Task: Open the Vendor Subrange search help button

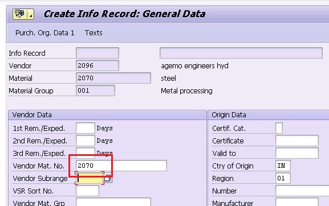Action: coord(108,178)
